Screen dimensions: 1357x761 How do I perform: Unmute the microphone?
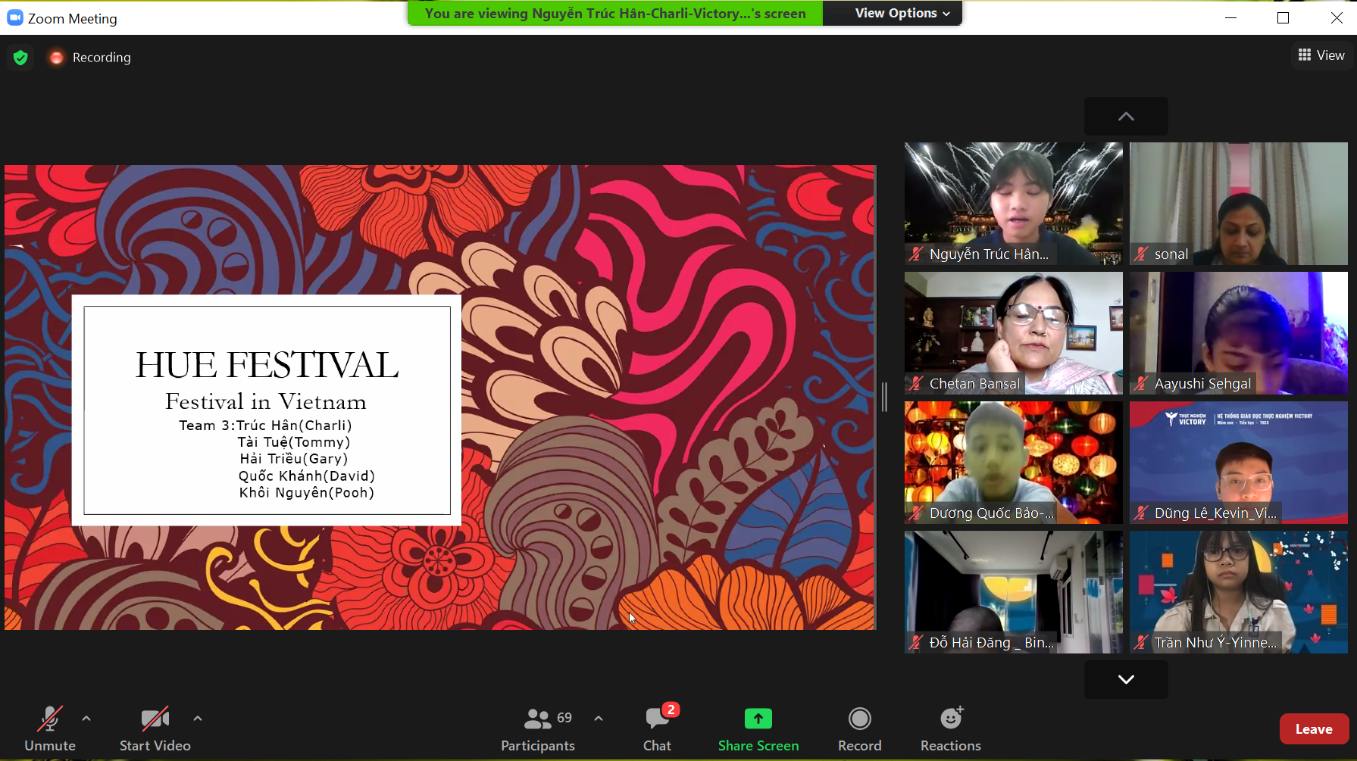tap(50, 719)
